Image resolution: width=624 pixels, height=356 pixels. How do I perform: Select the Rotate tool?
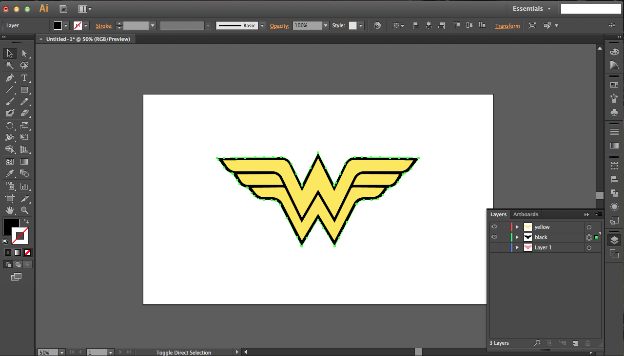point(10,126)
